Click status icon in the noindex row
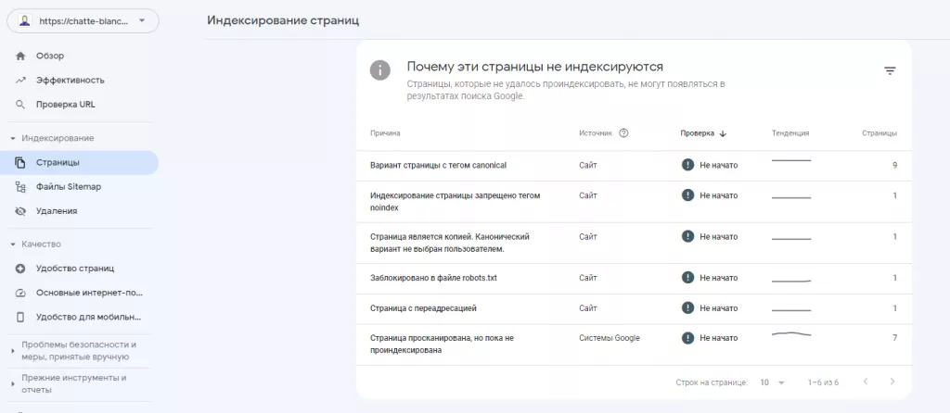 tap(687, 195)
